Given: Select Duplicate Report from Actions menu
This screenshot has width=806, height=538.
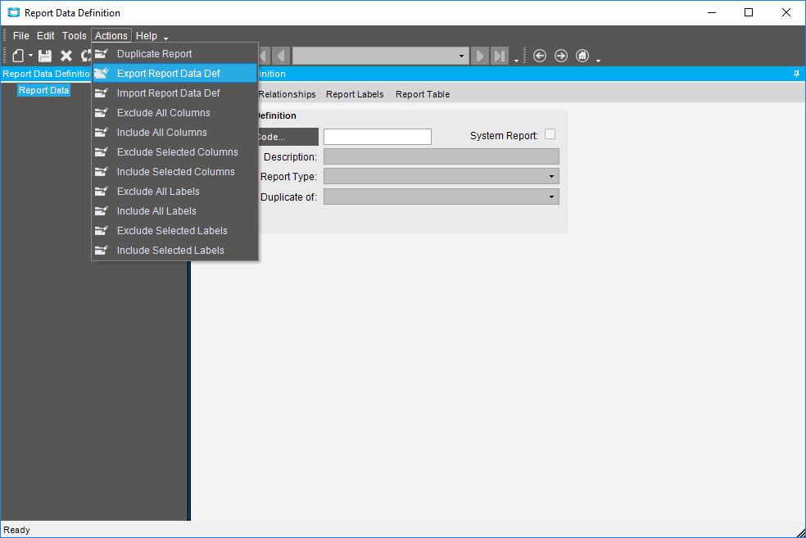Looking at the screenshot, I should 154,54.
